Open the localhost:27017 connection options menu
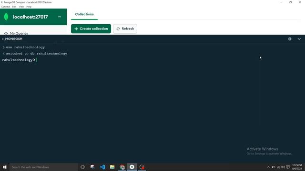 [59, 17]
